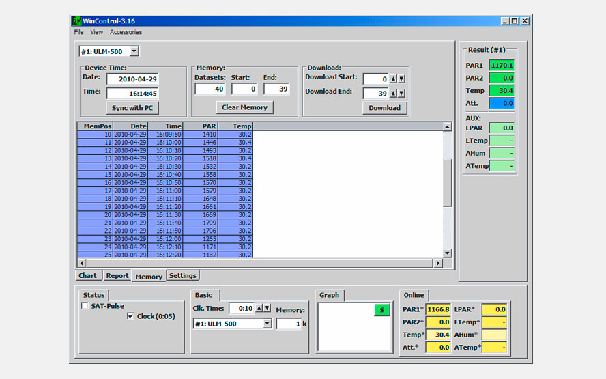
Task: Switch to the Chart tab
Action: point(88,276)
